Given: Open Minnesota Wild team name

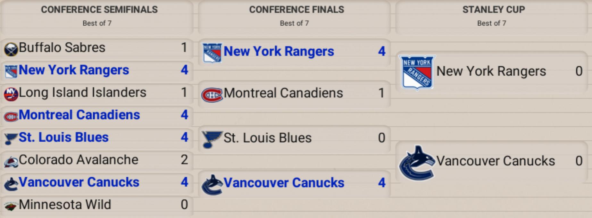Looking at the screenshot, I should click(x=65, y=205).
